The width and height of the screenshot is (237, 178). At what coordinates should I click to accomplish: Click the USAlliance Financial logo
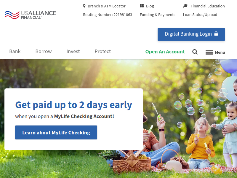pos(31,15)
